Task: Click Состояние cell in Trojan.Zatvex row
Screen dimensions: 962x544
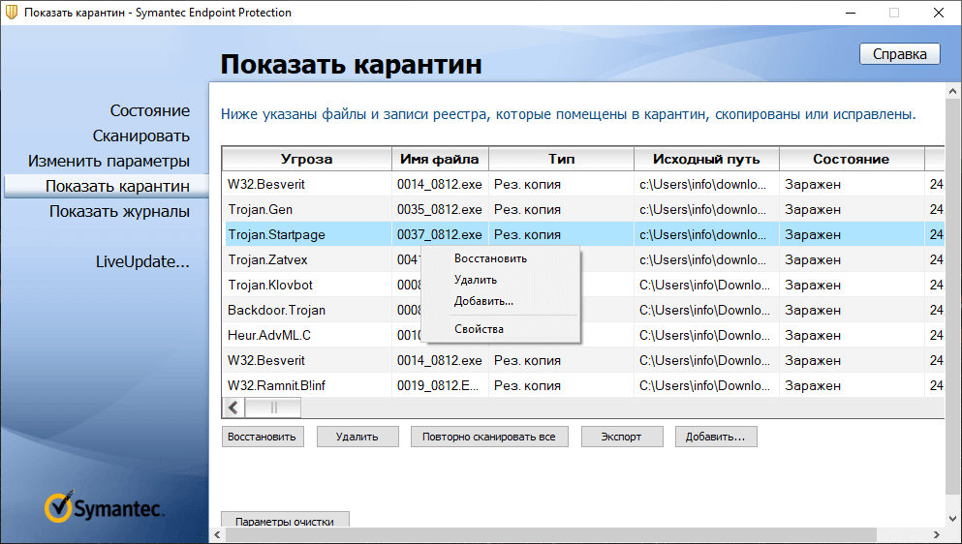Action: tap(852, 259)
